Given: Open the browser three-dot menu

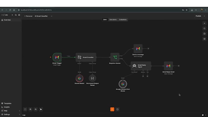Looking at the screenshot, I should pyautogui.click(x=206, y=10).
